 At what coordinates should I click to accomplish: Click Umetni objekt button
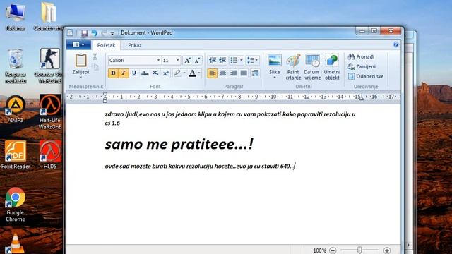tap(332, 67)
